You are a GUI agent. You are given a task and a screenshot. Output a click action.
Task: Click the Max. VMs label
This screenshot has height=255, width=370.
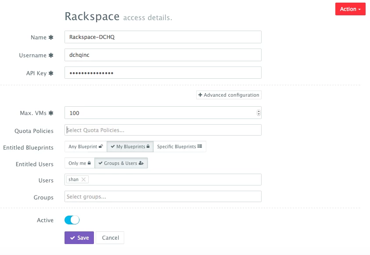[x=33, y=113]
